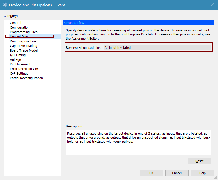This screenshot has width=218, height=180.
Task: Select Programming Files category
Action: coord(24,32)
